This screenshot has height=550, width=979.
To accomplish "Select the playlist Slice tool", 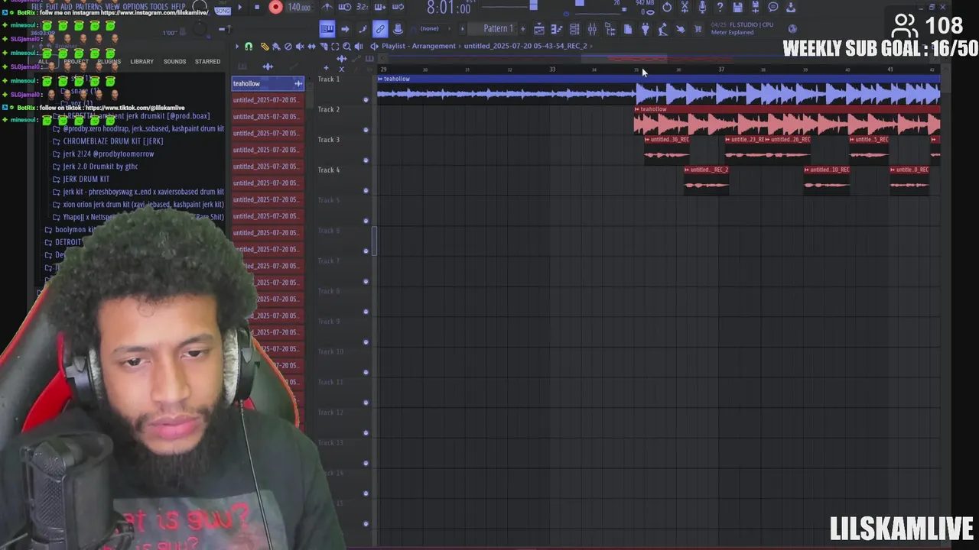I will tap(324, 47).
